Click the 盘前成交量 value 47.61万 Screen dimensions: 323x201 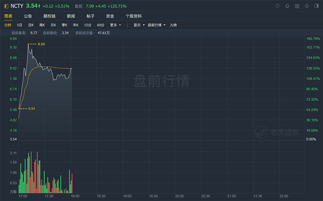tap(104, 33)
